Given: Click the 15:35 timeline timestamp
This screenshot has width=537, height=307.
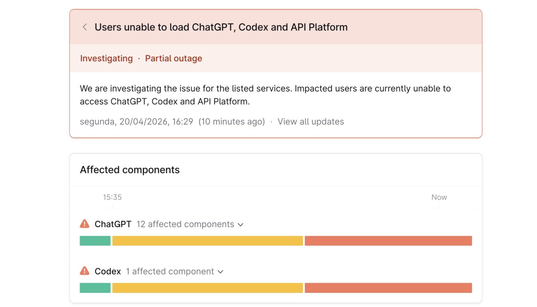Looking at the screenshot, I should (112, 197).
